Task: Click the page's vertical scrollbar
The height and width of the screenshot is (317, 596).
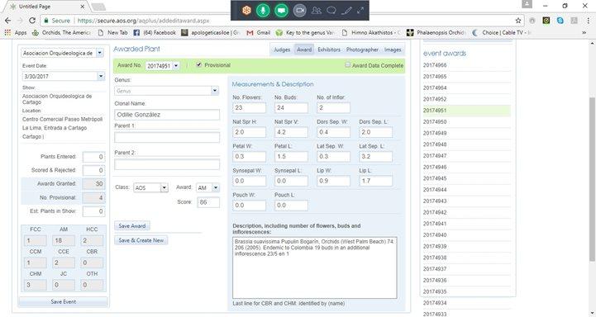Action: click(592, 179)
